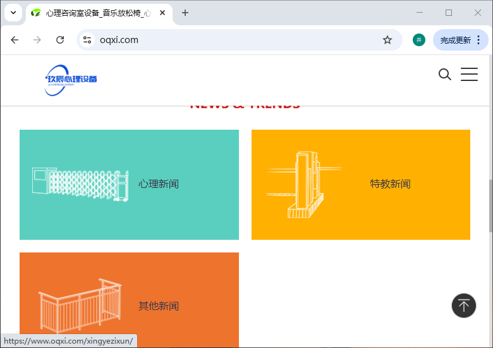493x348 pixels.
Task: Click the balcony railing illustration
Action: [80, 306]
